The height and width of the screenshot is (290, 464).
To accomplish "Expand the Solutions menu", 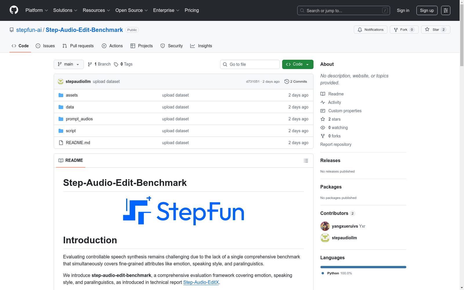I will (x=65, y=10).
